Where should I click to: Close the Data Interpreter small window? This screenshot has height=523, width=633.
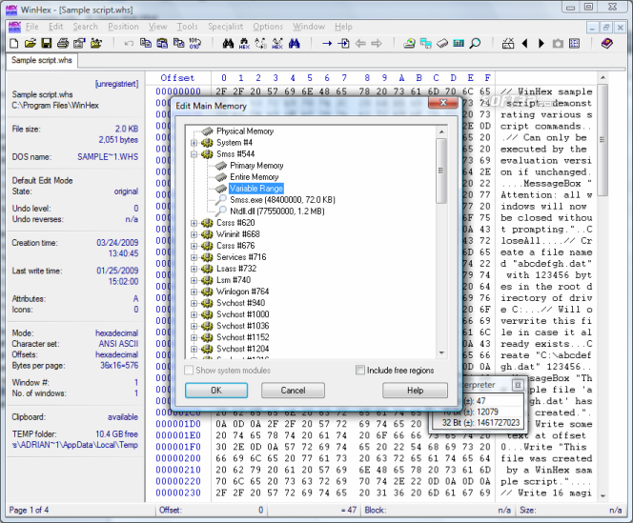[x=518, y=385]
